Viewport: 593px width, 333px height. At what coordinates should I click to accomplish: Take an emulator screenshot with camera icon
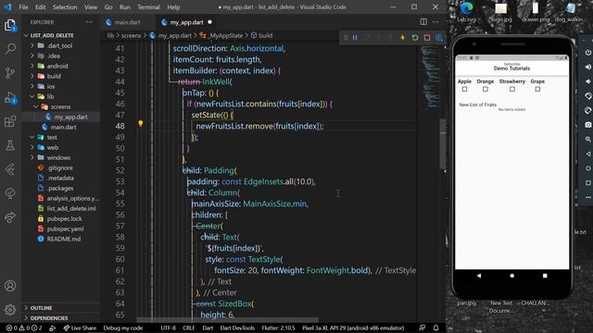[588, 125]
